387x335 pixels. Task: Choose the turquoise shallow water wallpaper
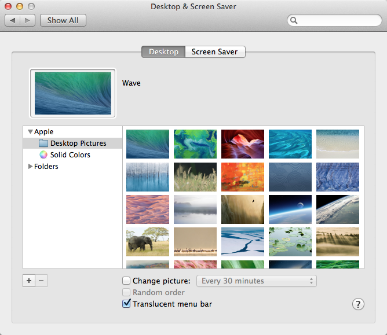[x=290, y=144]
